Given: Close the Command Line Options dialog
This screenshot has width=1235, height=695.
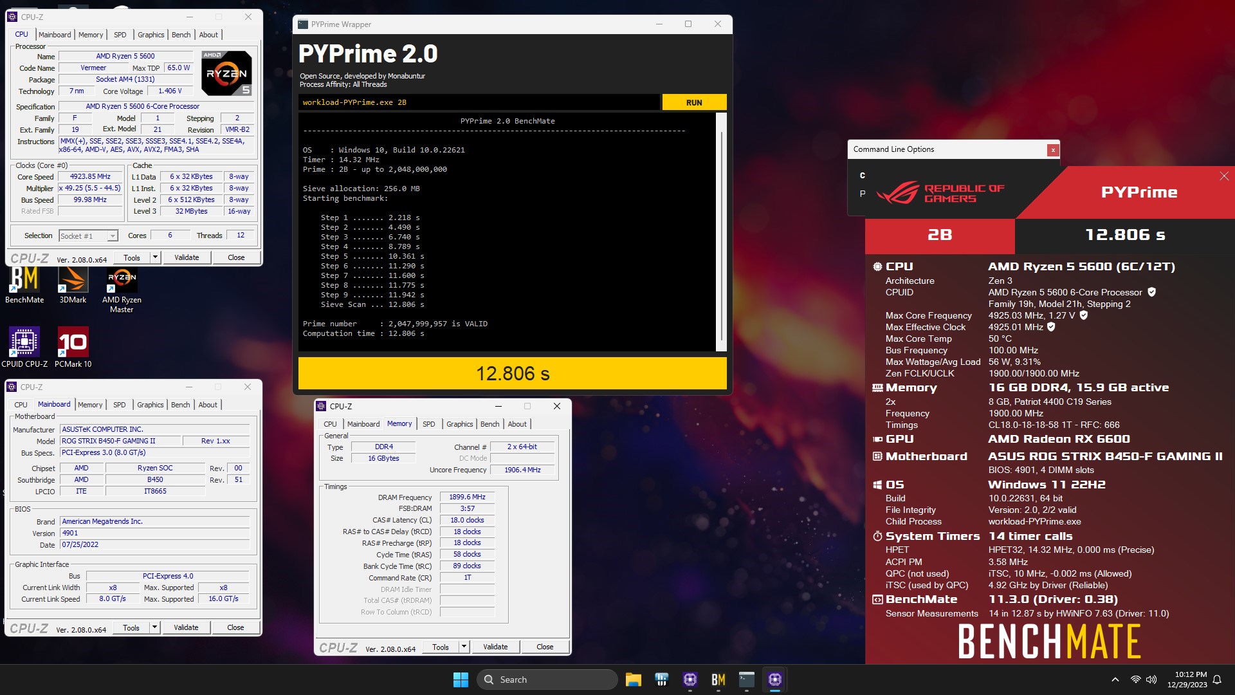Looking at the screenshot, I should coord(1053,150).
